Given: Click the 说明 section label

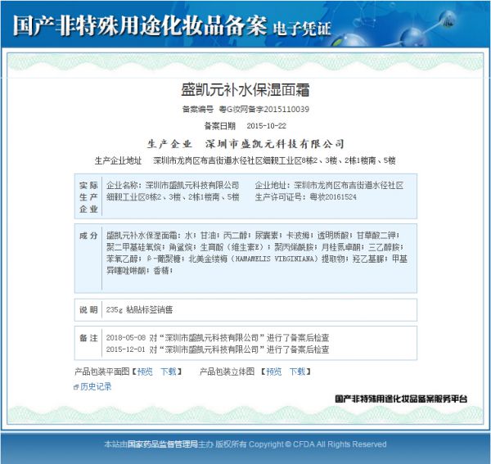Looking at the screenshot, I should [x=88, y=310].
